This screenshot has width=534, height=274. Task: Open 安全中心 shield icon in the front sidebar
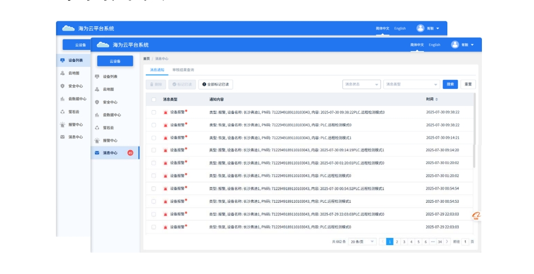[97, 102]
